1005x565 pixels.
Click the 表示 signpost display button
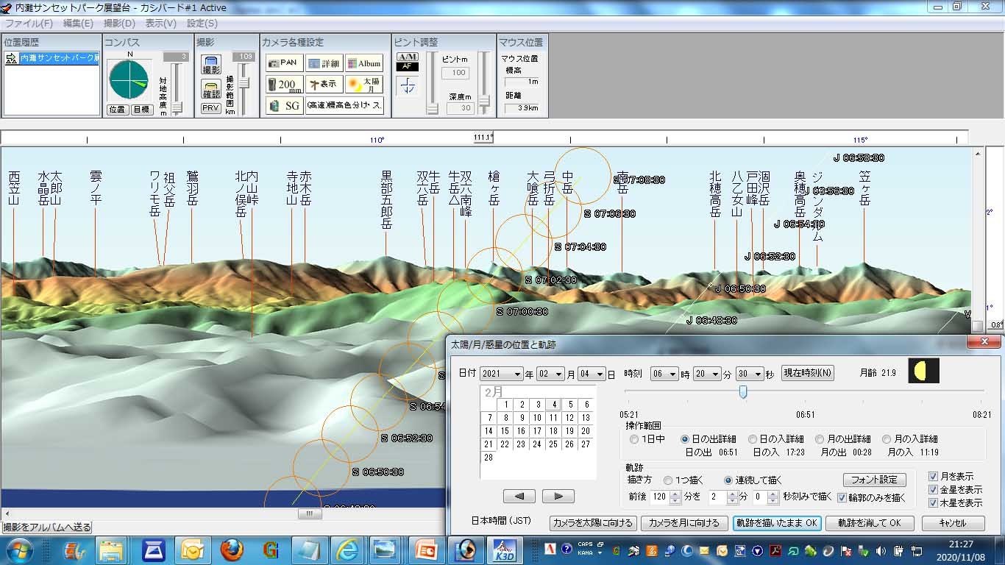[x=324, y=85]
